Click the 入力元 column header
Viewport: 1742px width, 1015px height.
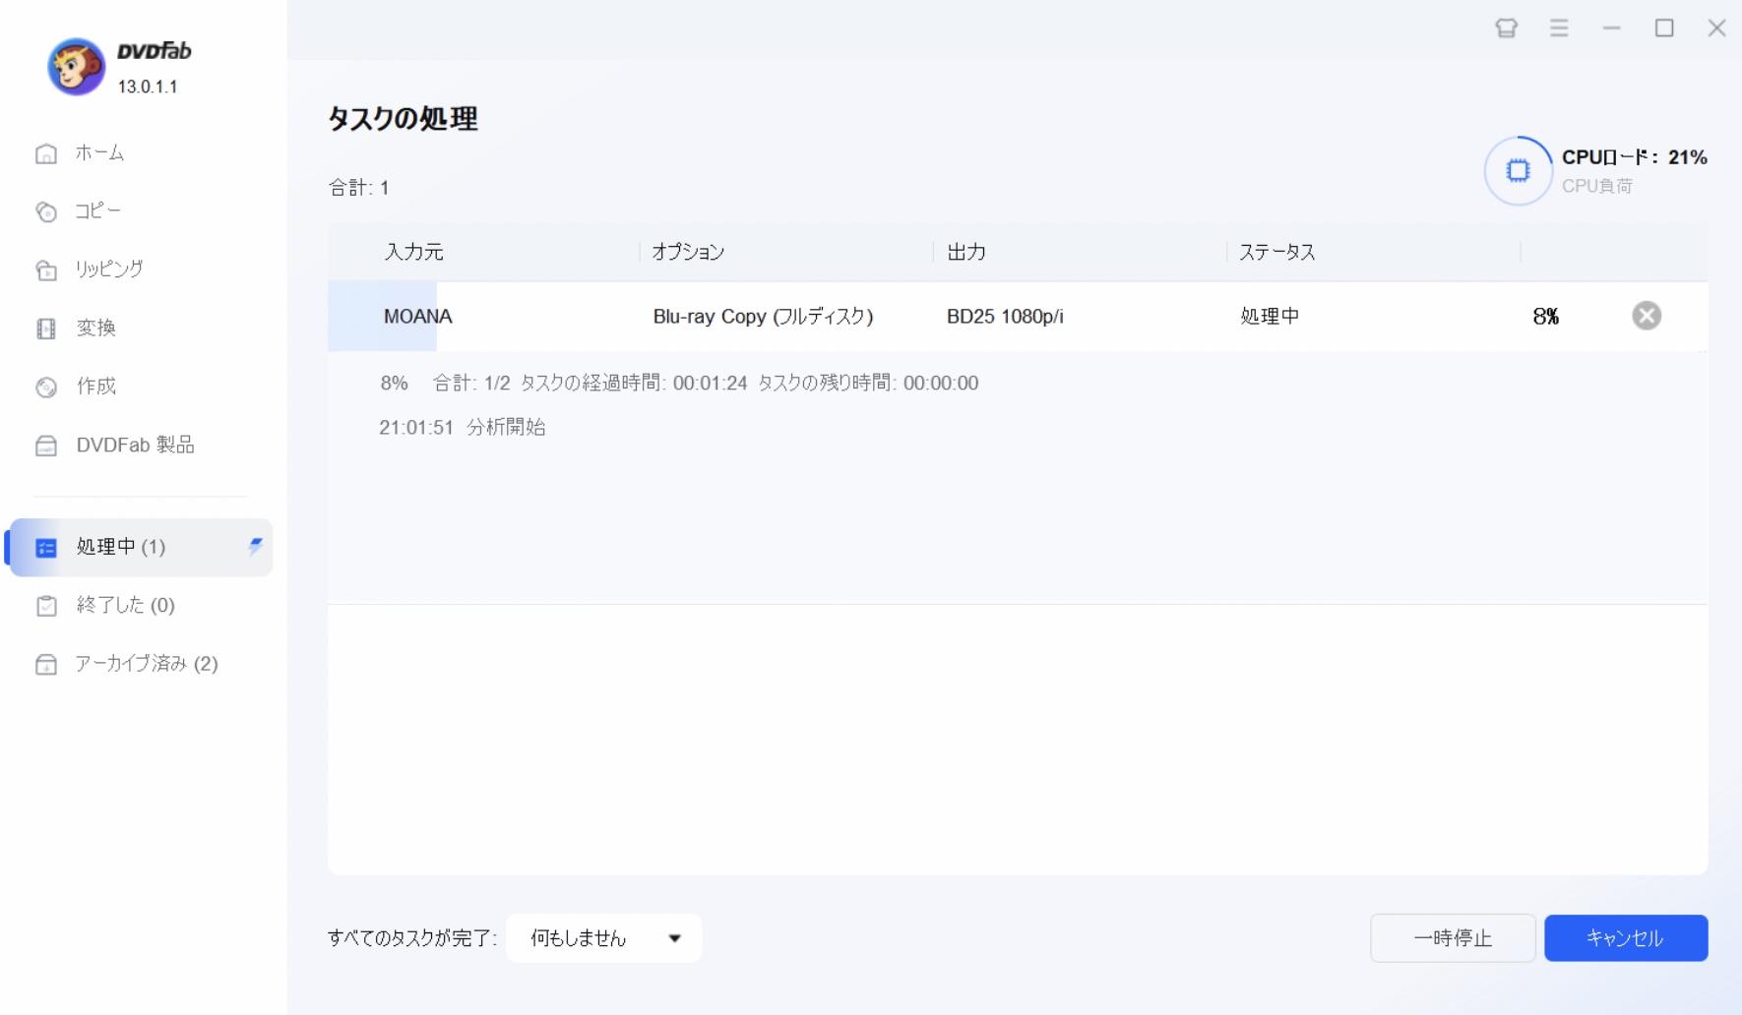[413, 252]
